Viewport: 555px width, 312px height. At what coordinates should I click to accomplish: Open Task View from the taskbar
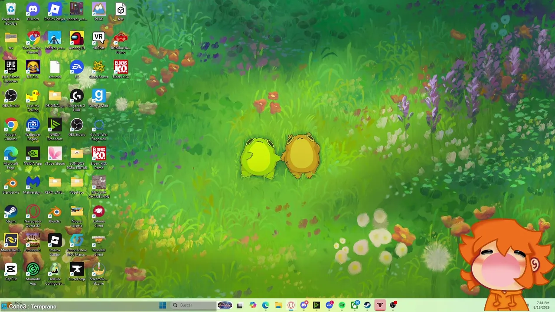coord(239,305)
